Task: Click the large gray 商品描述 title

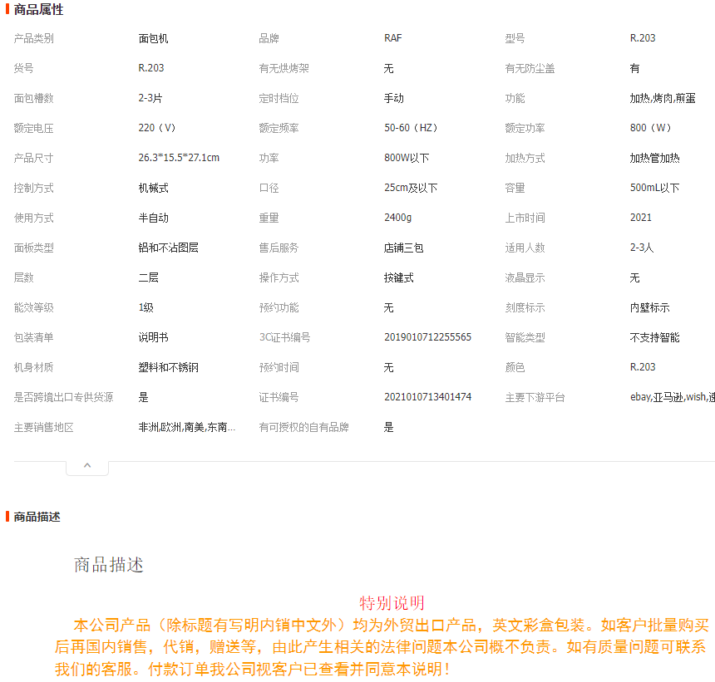Action: 109,565
